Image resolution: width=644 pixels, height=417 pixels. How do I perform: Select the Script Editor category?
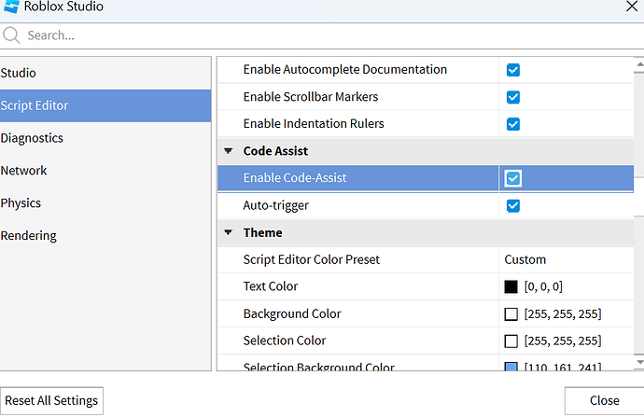(105, 105)
